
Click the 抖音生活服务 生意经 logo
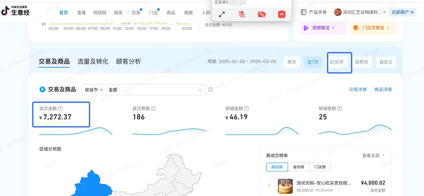pos(16,11)
